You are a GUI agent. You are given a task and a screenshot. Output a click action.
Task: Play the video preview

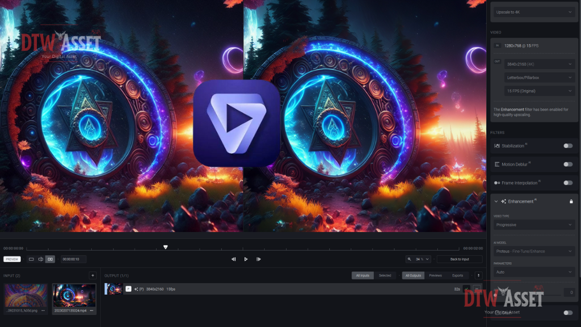pos(246,259)
